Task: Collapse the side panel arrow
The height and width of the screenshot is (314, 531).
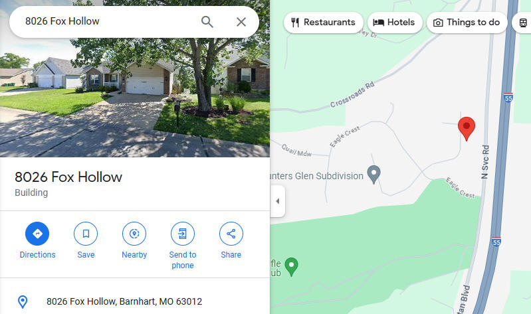Action: pos(278,201)
